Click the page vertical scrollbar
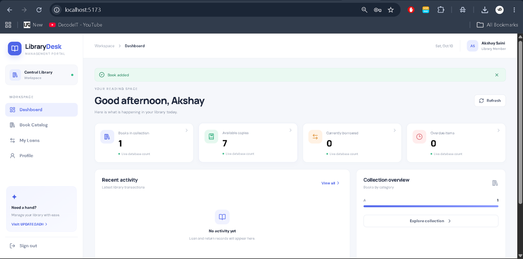 (520, 122)
